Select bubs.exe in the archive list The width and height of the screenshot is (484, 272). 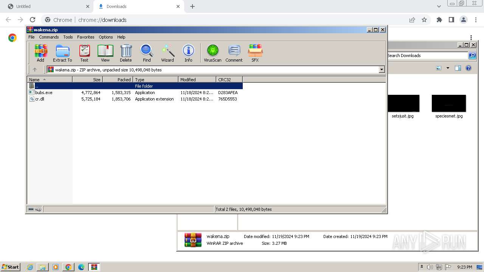click(x=135, y=93)
